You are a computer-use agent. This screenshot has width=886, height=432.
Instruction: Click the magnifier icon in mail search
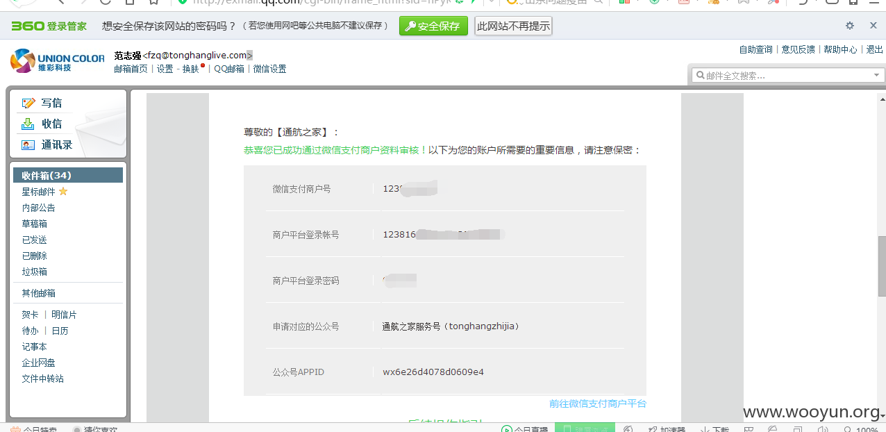pyautogui.click(x=700, y=75)
